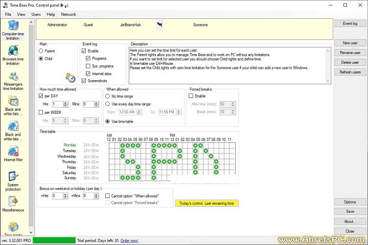Open the Network menu

68,14
